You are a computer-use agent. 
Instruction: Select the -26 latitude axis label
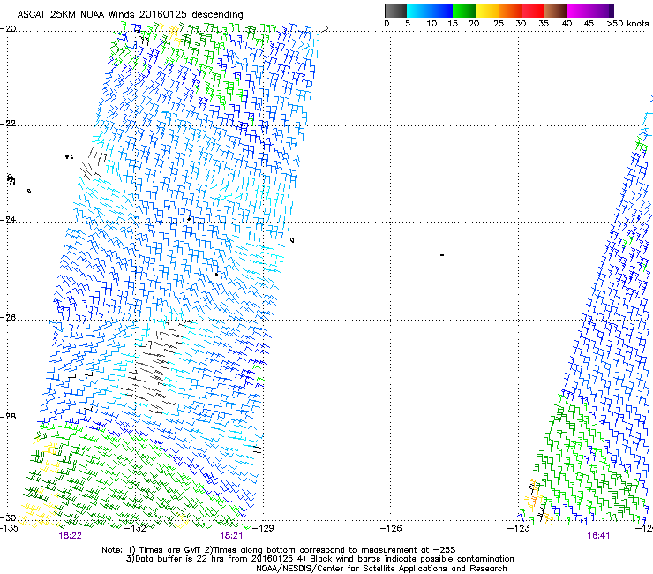[8, 318]
